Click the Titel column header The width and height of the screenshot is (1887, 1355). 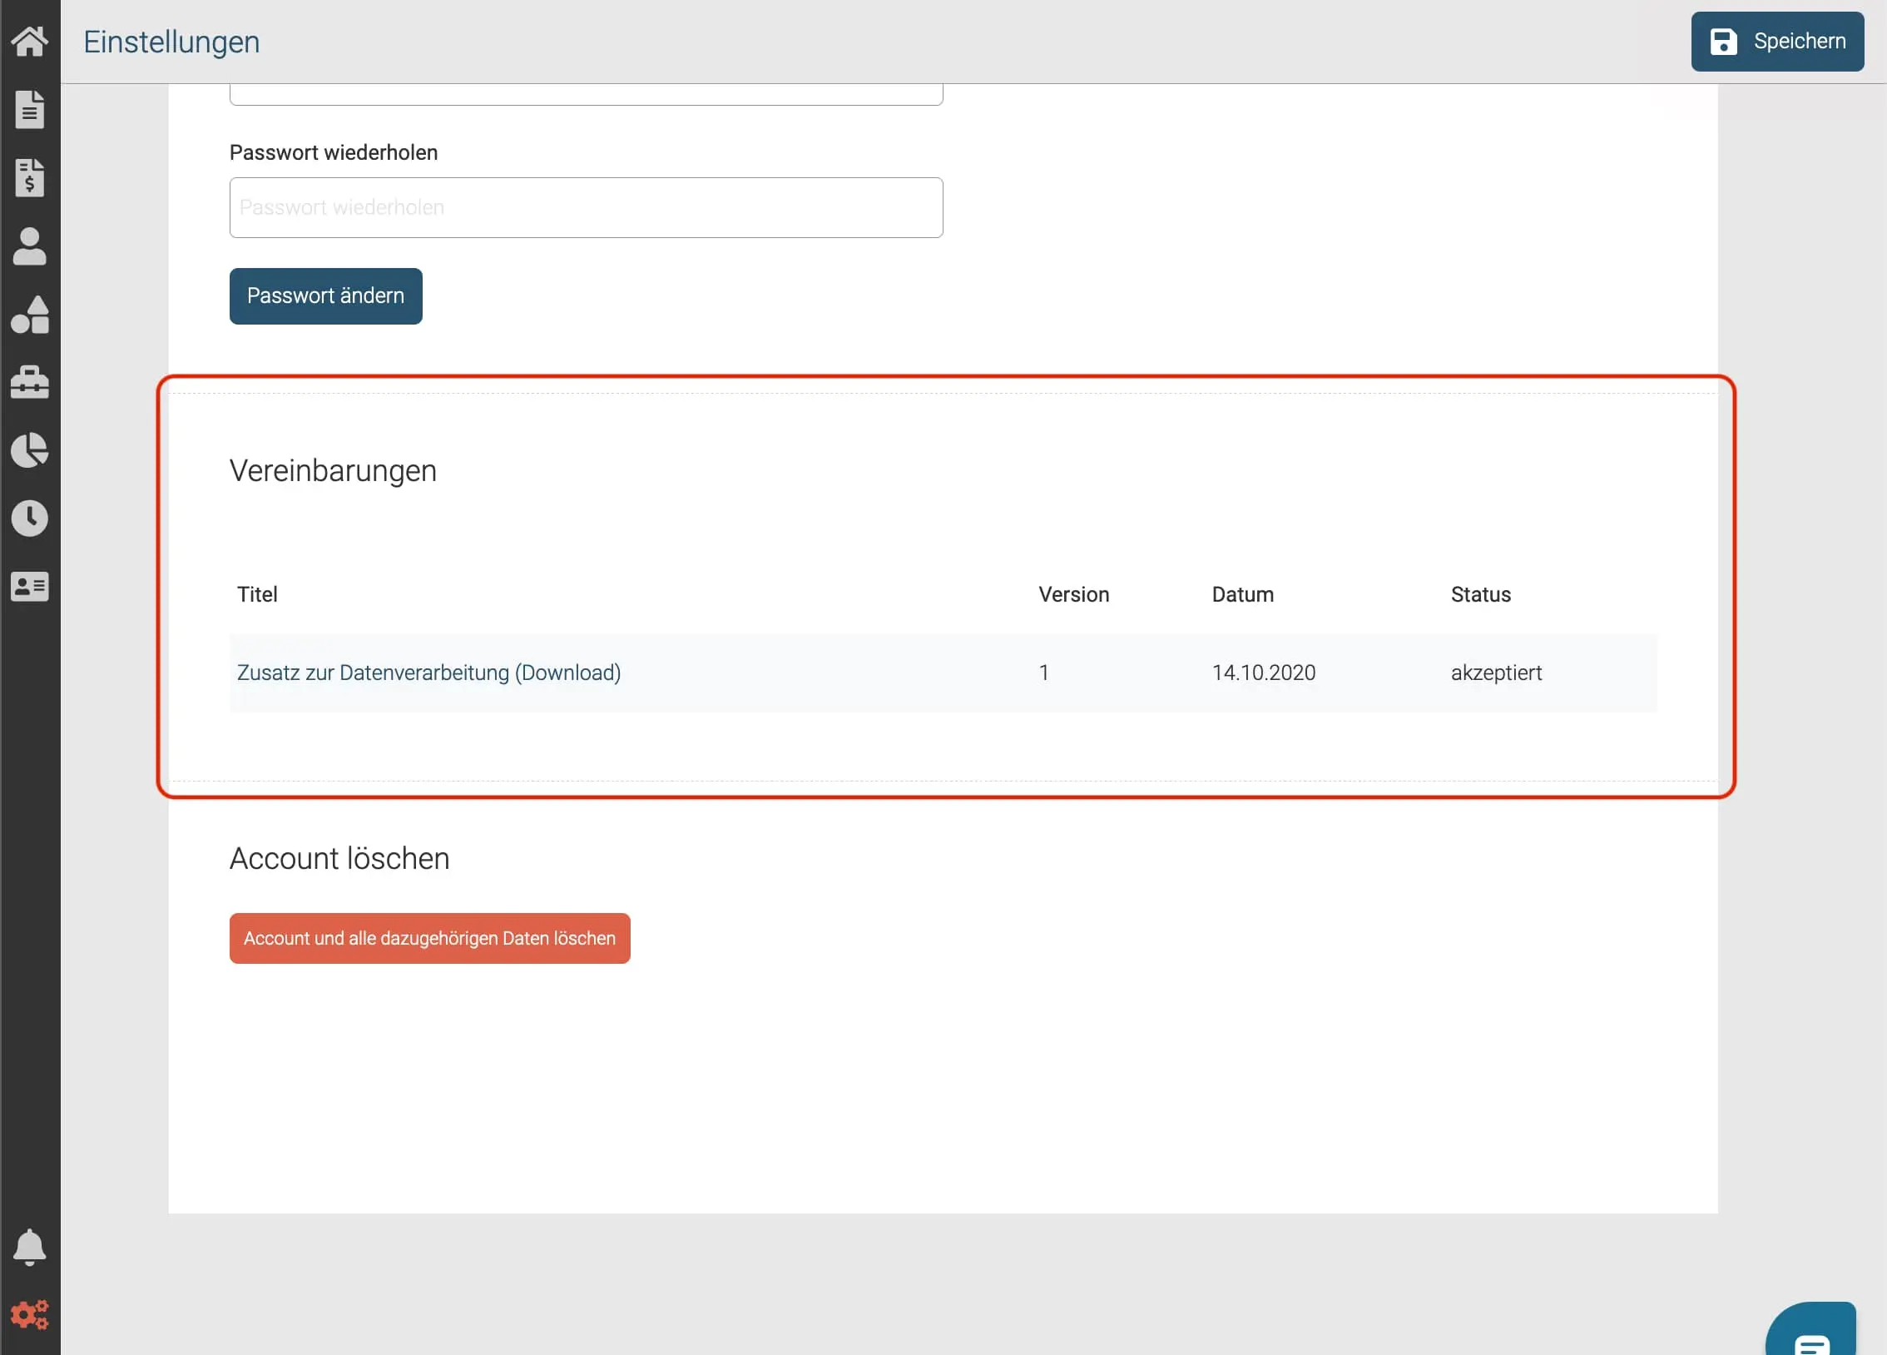pos(257,594)
